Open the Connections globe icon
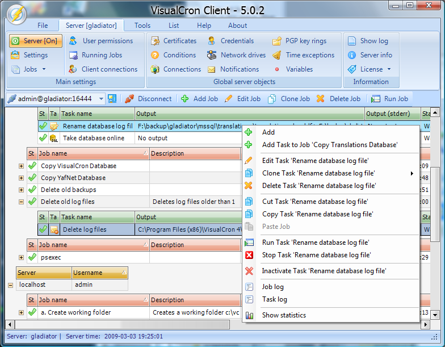The width and height of the screenshot is (445, 347). (155, 69)
